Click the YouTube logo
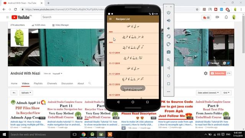 point(21,17)
